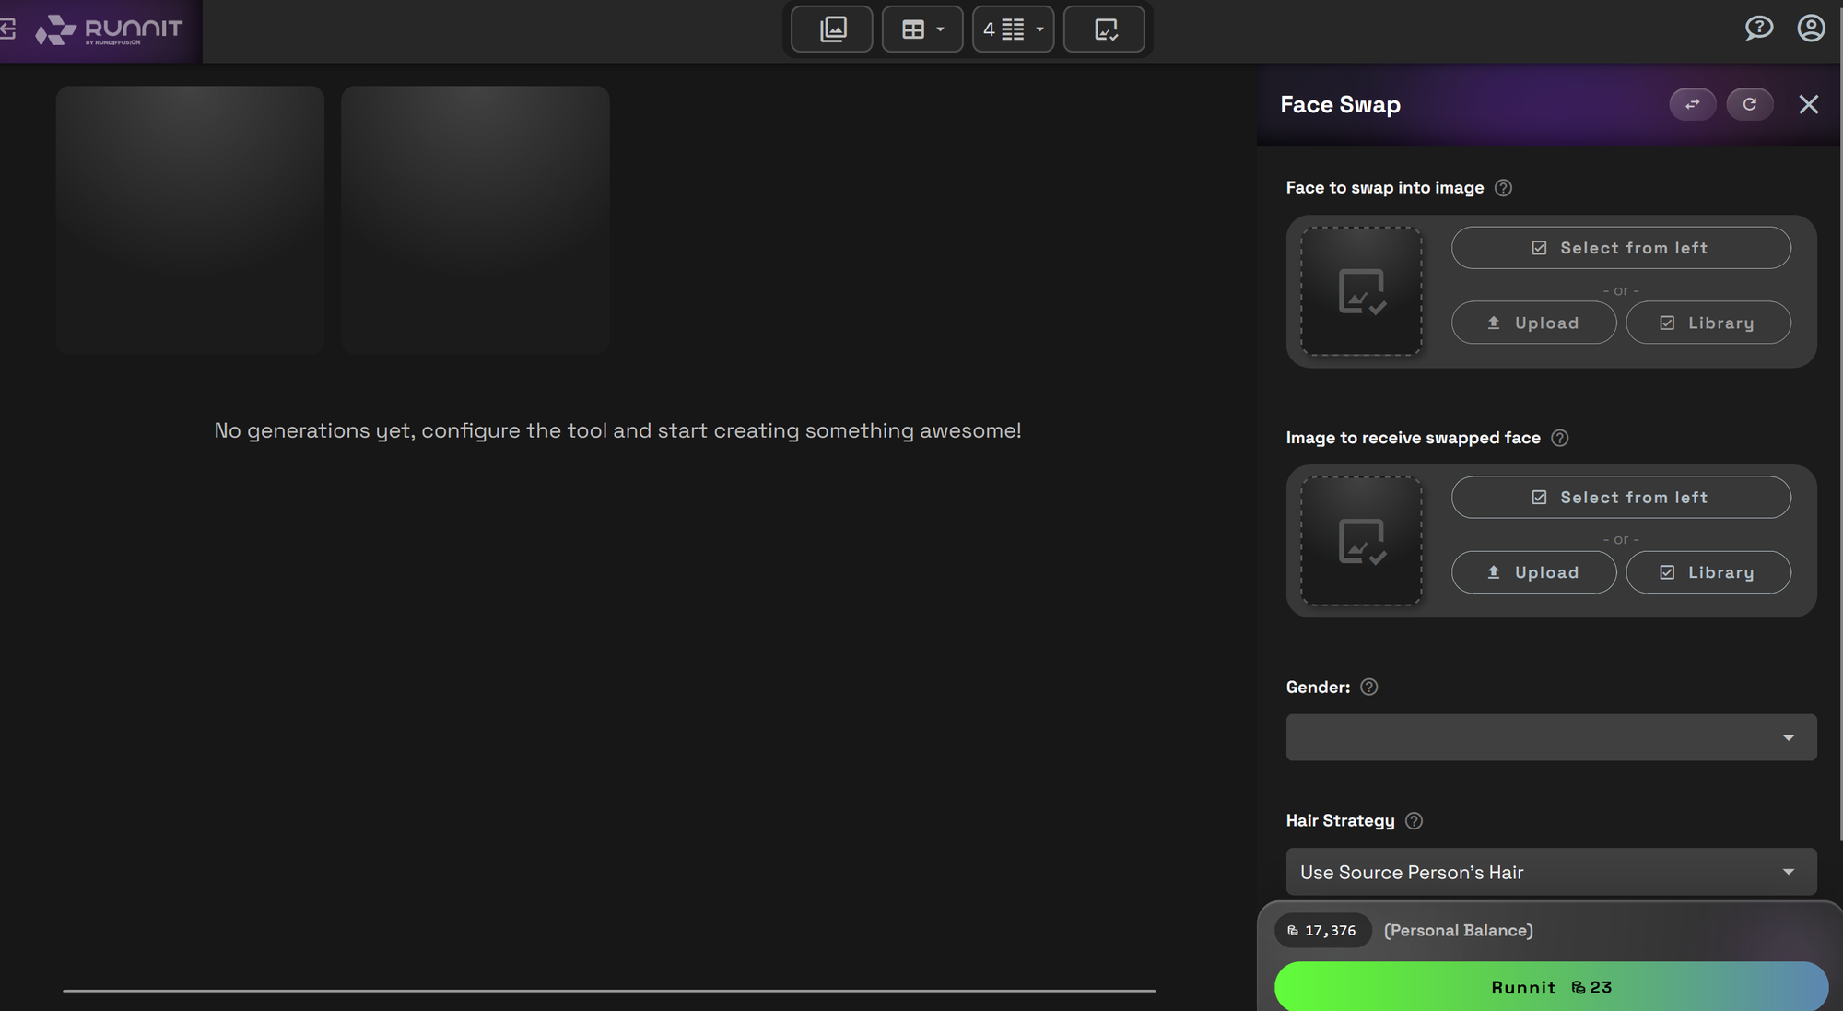Click the reset refresh icon in Face Swap
Screen dimensions: 1843x1011
(1749, 104)
